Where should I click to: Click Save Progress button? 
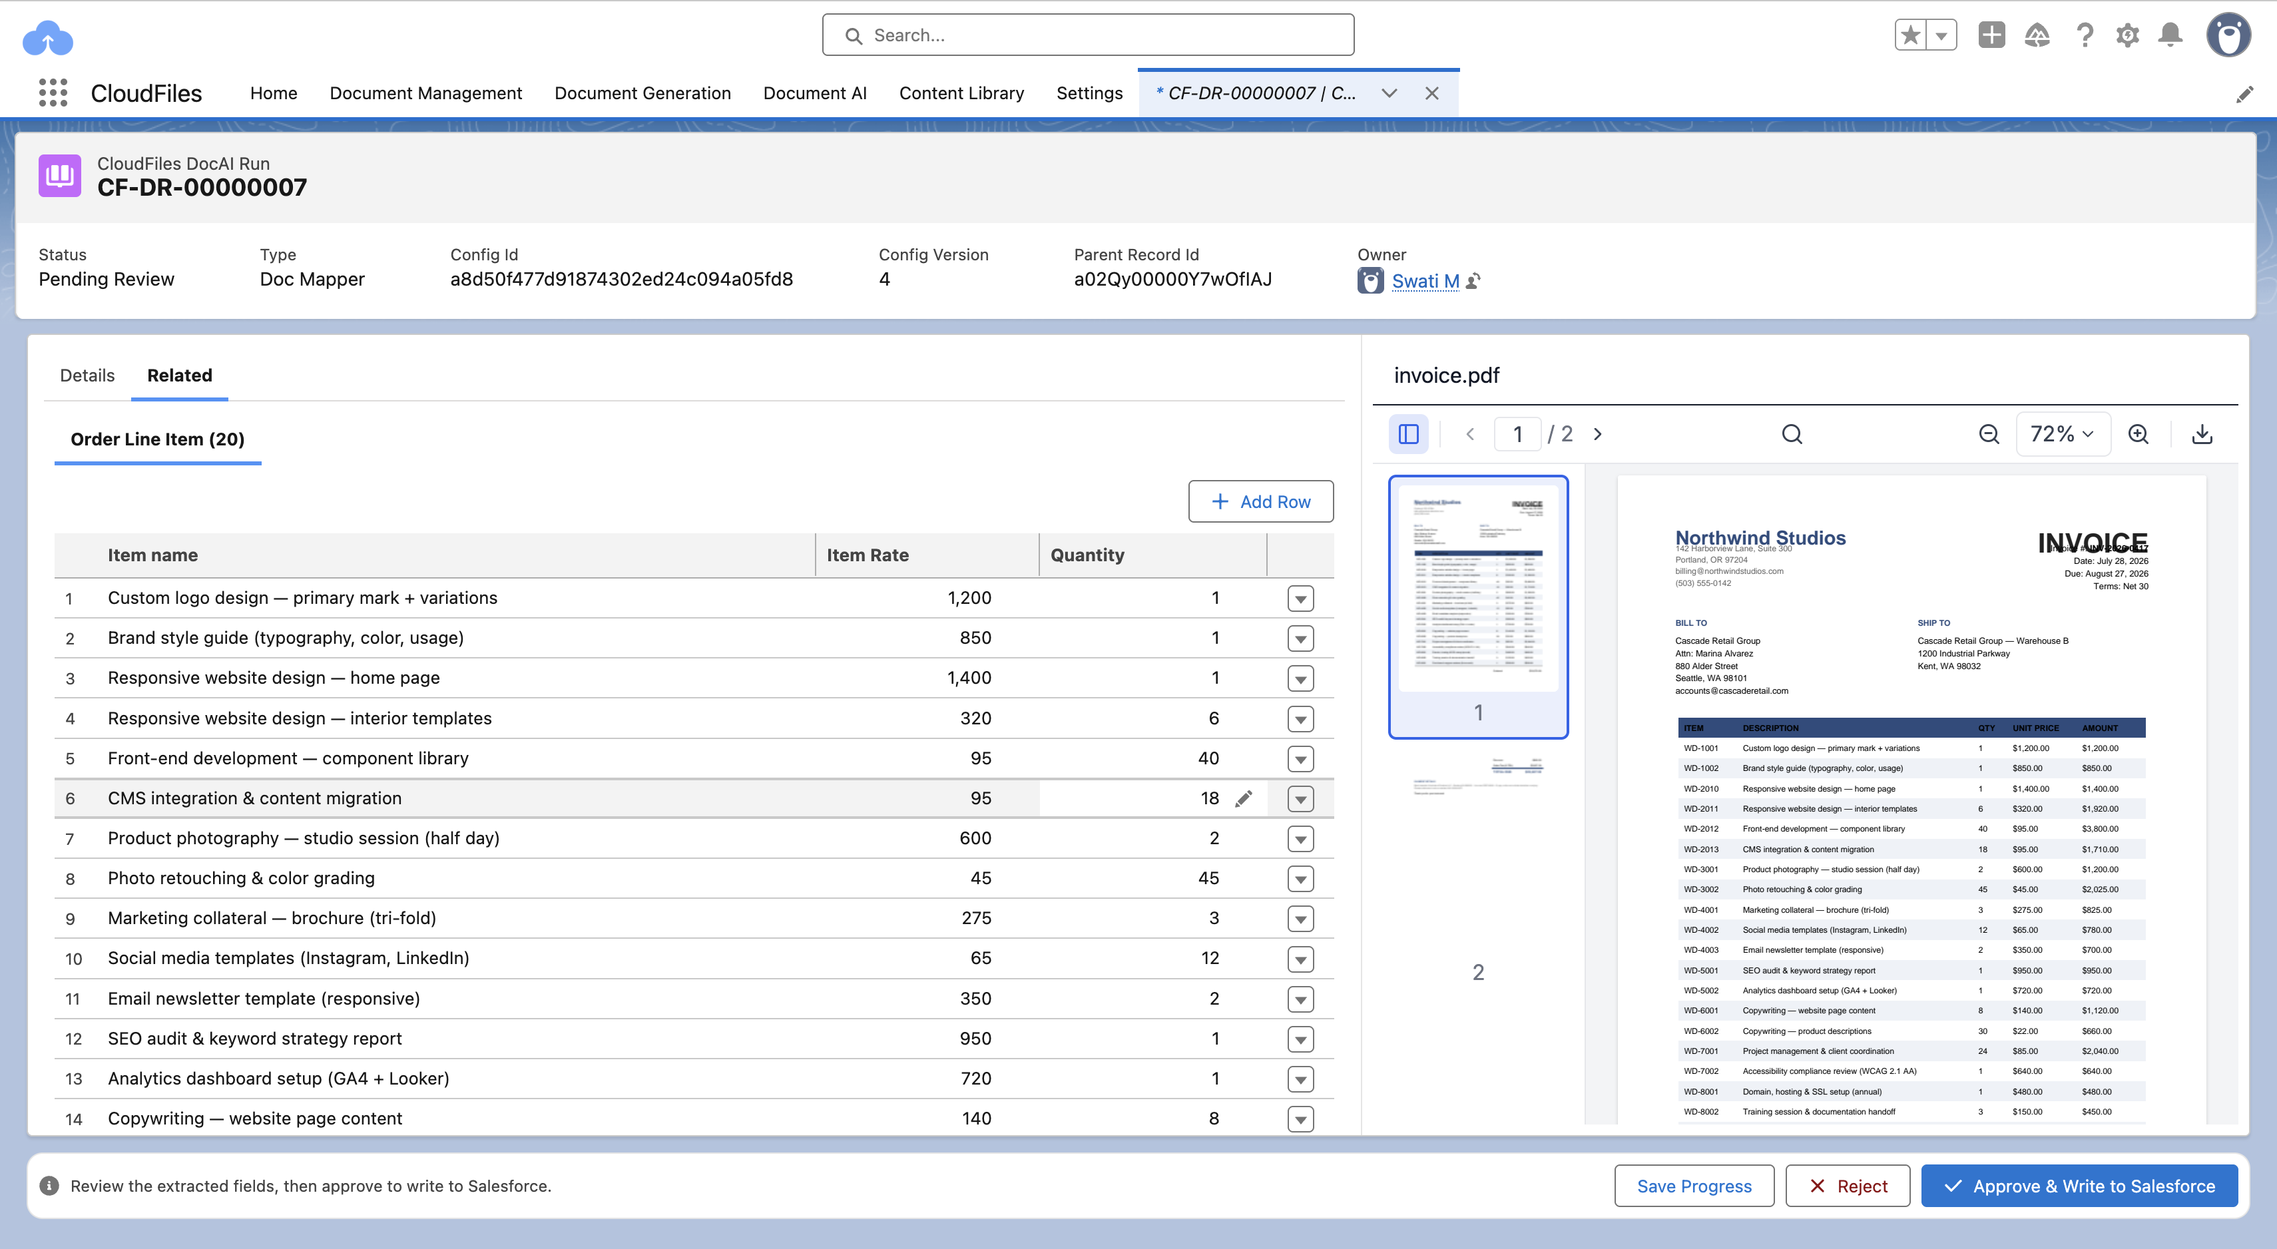pyautogui.click(x=1694, y=1185)
